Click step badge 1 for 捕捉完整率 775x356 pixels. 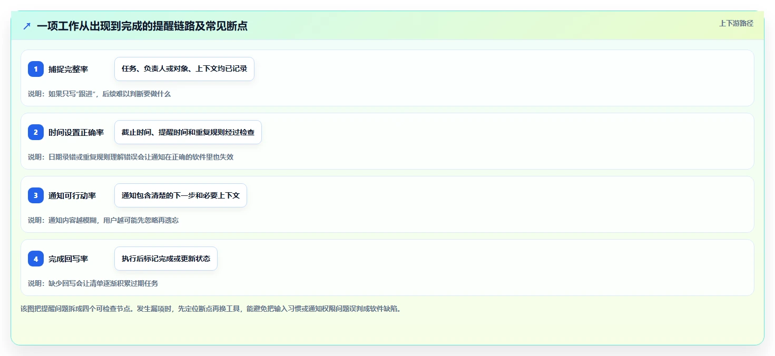[36, 69]
